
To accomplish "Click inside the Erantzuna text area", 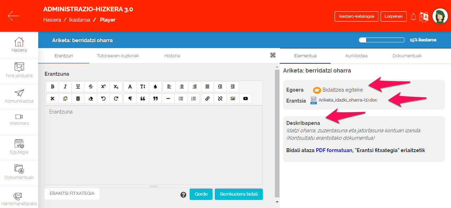I will 154,145.
